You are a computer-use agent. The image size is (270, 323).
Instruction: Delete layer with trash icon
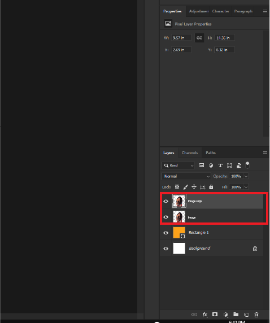pos(256,315)
